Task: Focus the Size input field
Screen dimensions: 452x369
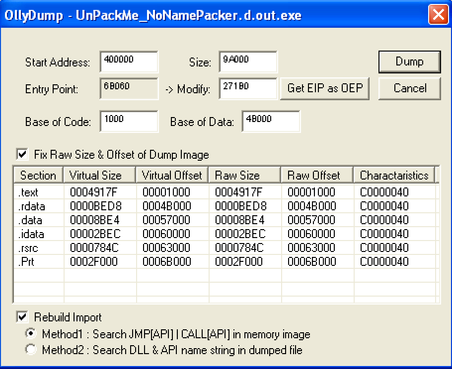Action: 248,61
